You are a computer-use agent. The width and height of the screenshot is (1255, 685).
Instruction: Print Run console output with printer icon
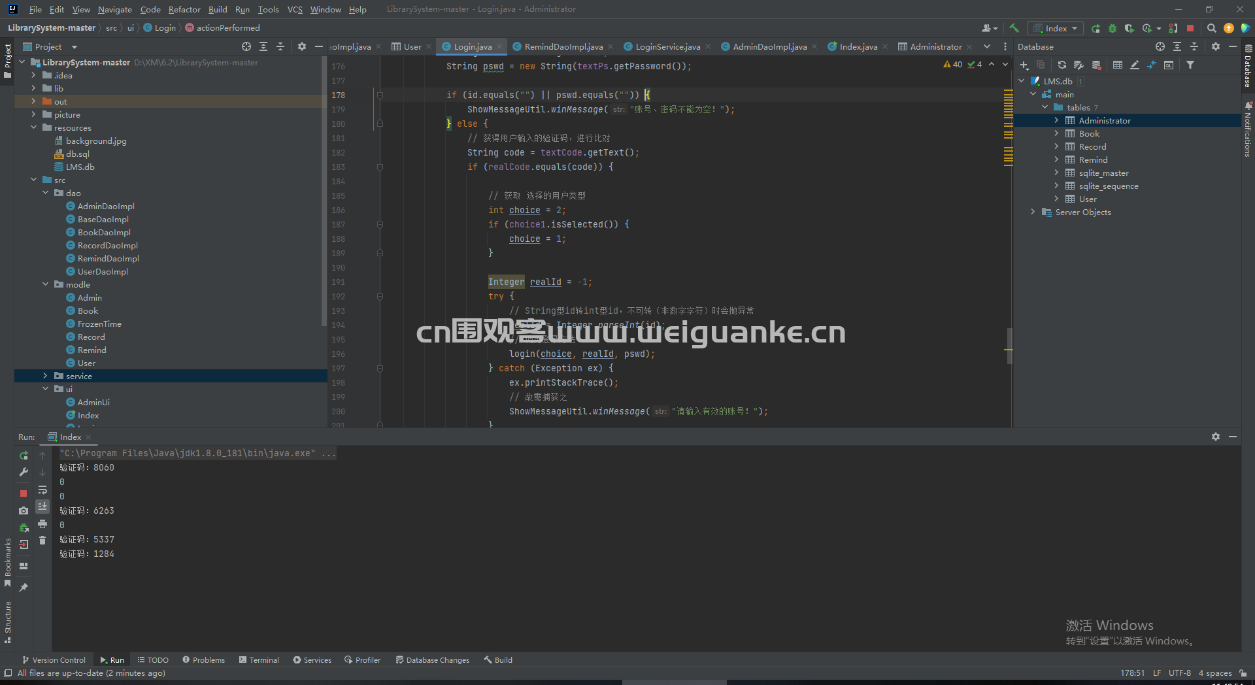[x=42, y=524]
